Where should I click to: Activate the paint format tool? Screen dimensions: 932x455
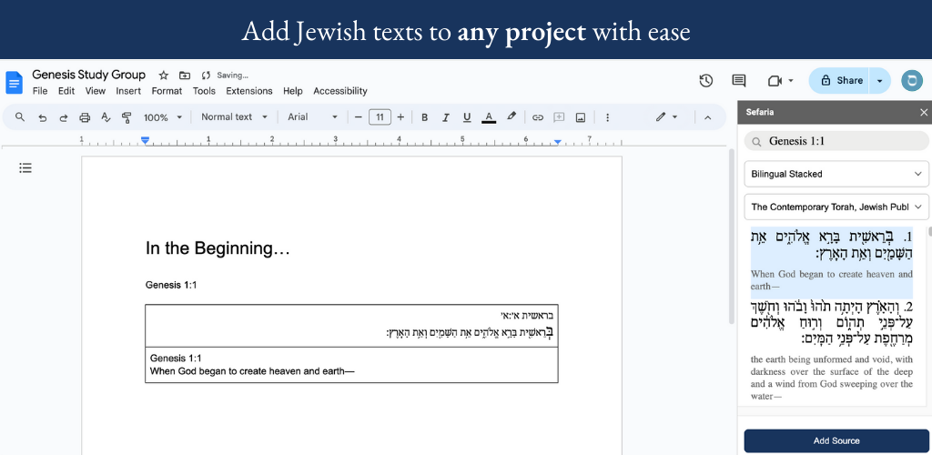[x=127, y=117]
